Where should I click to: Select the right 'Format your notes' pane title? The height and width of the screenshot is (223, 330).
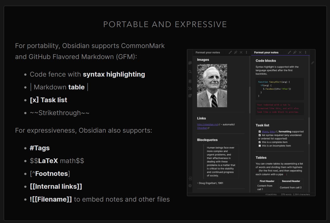[266, 52]
